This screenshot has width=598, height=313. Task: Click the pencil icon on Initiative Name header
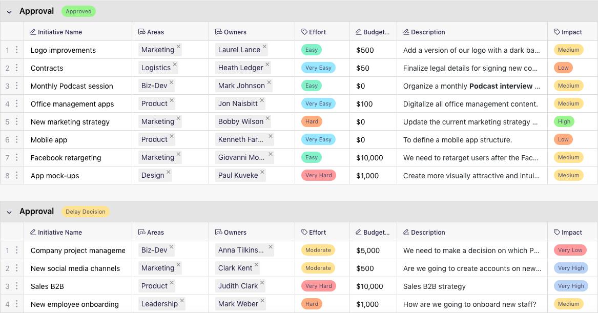tap(32, 31)
